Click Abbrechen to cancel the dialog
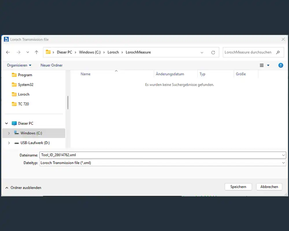Image resolution: width=289 pixels, height=231 pixels. [269, 187]
